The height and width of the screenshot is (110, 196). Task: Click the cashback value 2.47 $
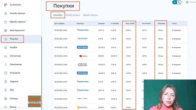point(128,47)
